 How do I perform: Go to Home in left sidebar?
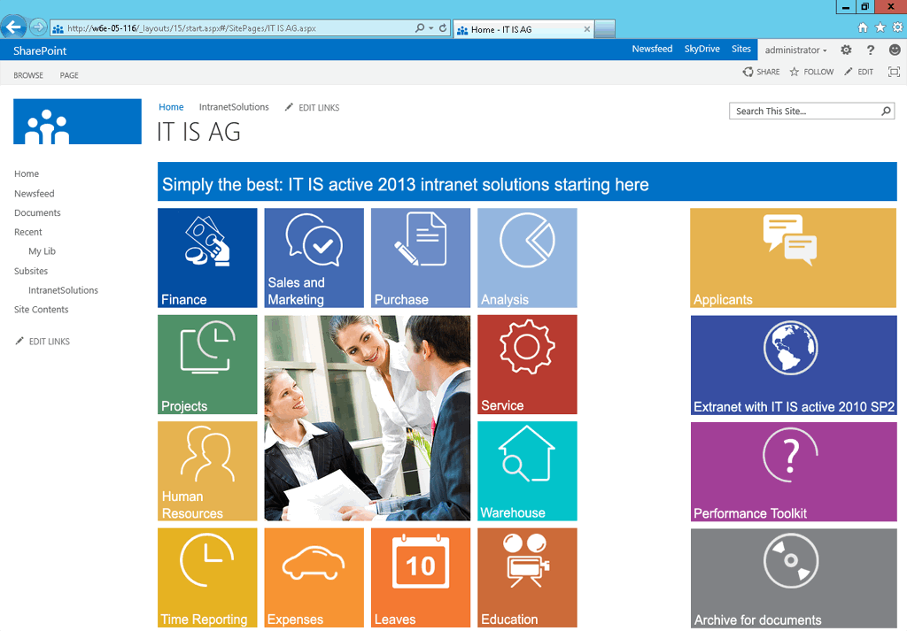point(27,174)
